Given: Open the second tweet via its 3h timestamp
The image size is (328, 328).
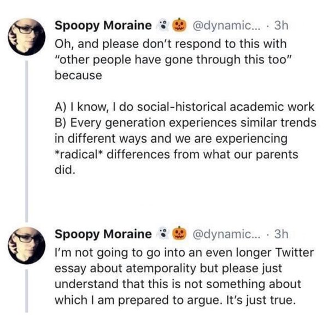Looking at the screenshot, I should pyautogui.click(x=281, y=235).
